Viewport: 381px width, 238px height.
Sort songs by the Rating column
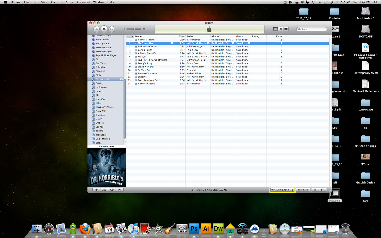pos(259,36)
